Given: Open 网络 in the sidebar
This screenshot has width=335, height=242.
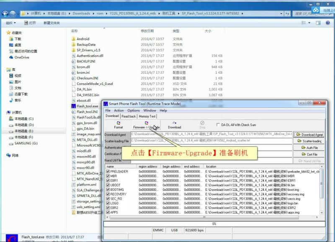Looking at the screenshot, I should [15, 155].
